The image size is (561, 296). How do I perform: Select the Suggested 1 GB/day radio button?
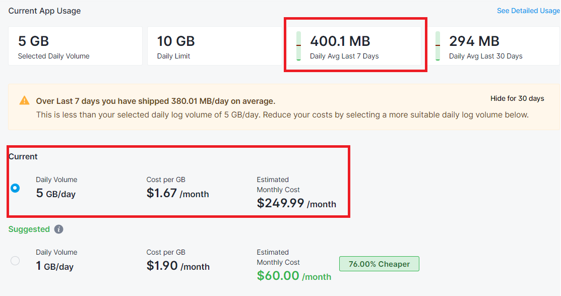tap(15, 261)
